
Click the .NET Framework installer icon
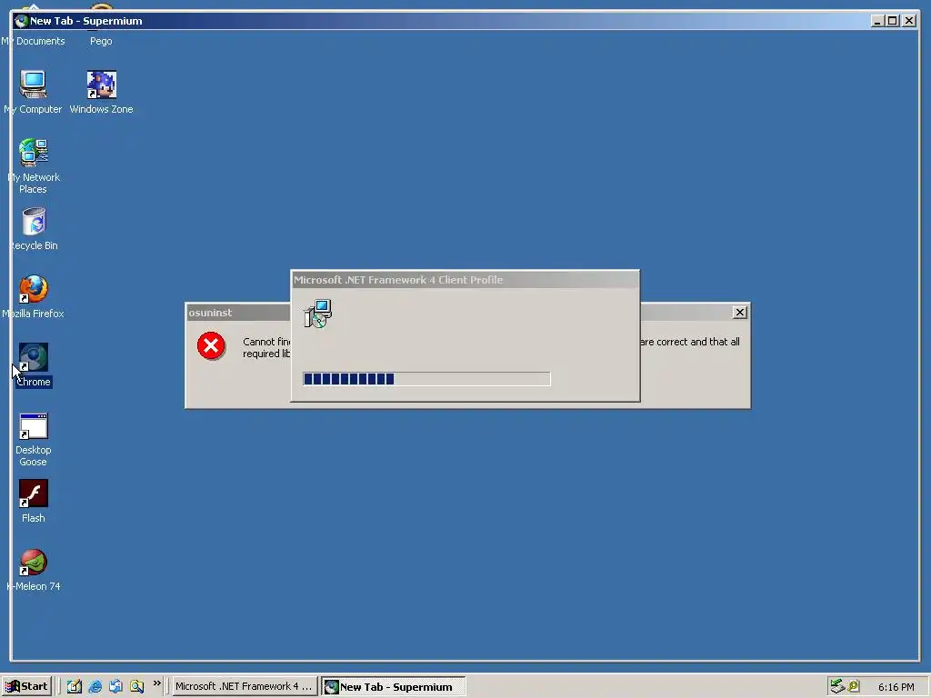(317, 314)
